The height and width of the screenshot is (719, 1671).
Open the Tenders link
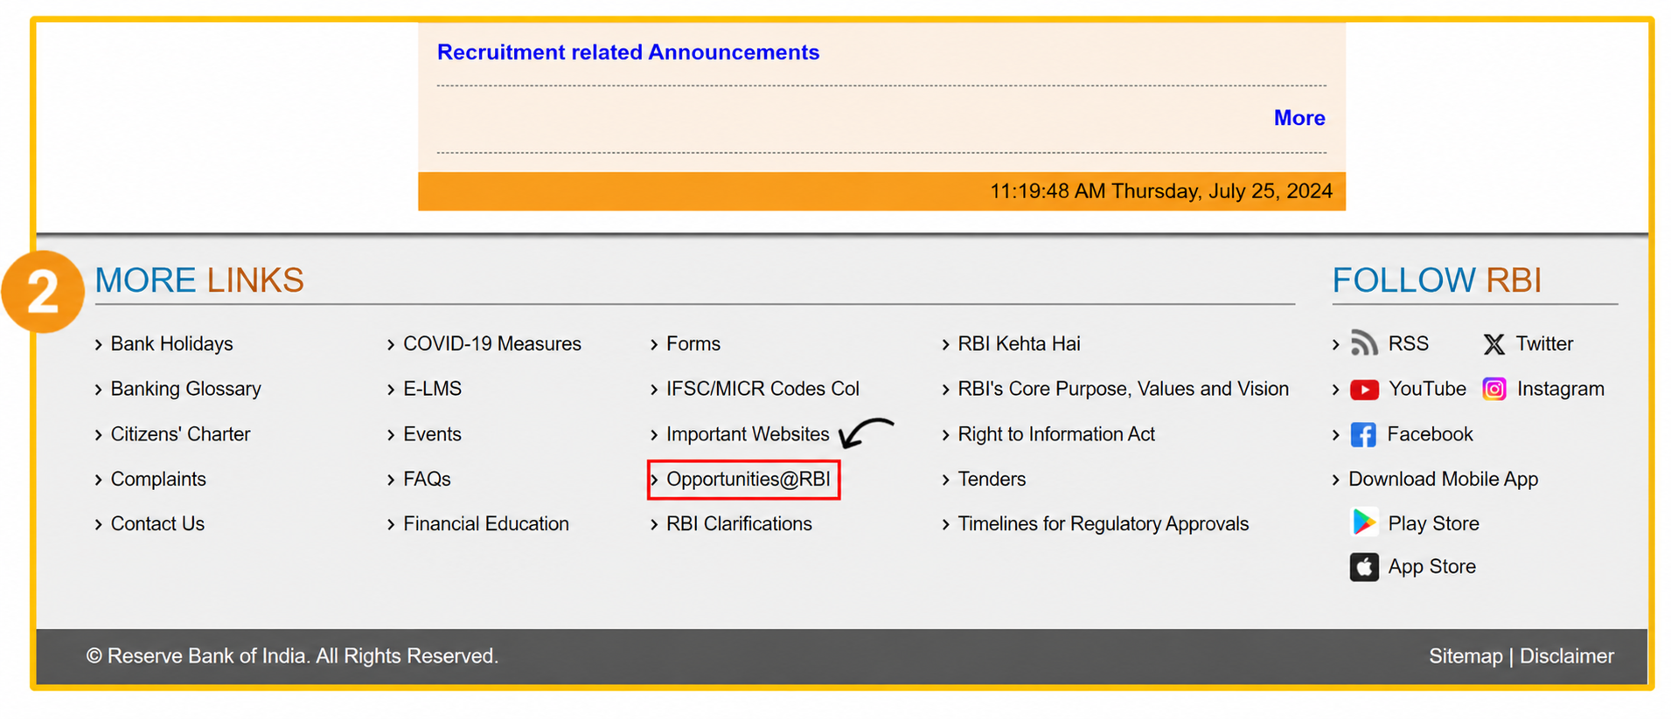[992, 479]
